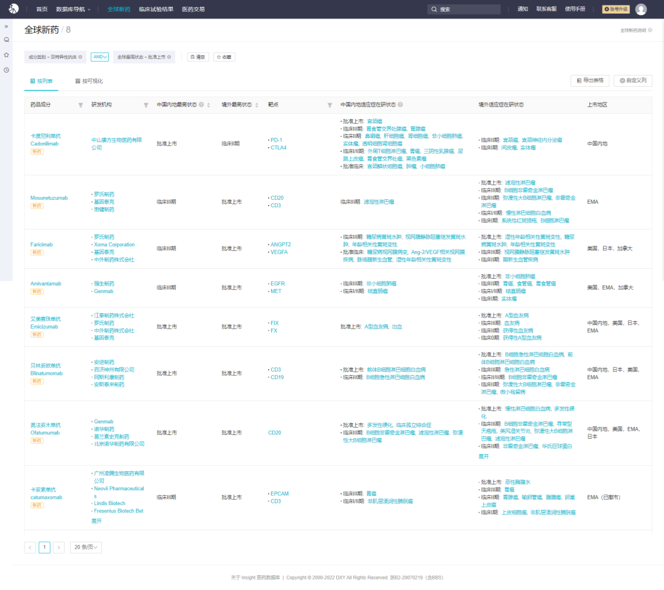Select page 1 in pagination

[x=44, y=547]
